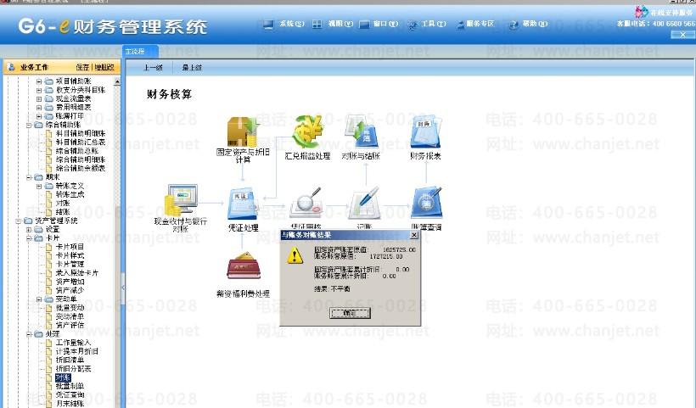
Task: Open the 薪资福利费处理 wallet icon
Action: pos(244,266)
